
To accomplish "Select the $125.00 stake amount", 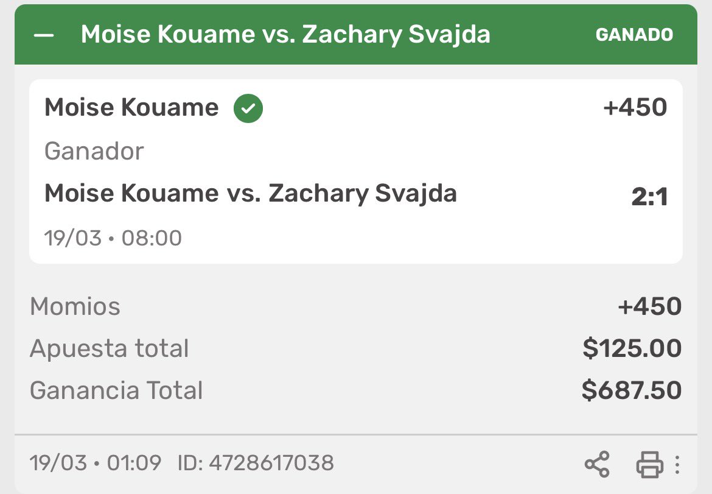I will (x=632, y=348).
